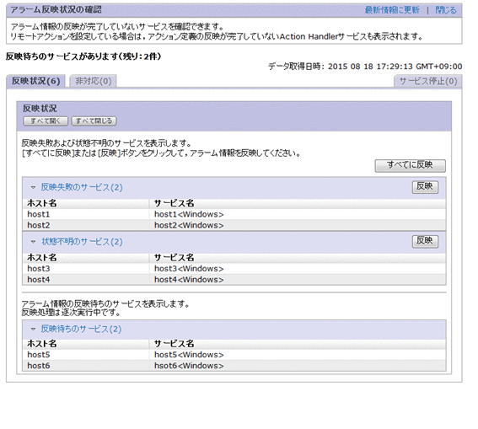This screenshot has width=478, height=429.
Task: Click service name host3<Windows>
Action: pos(189,268)
